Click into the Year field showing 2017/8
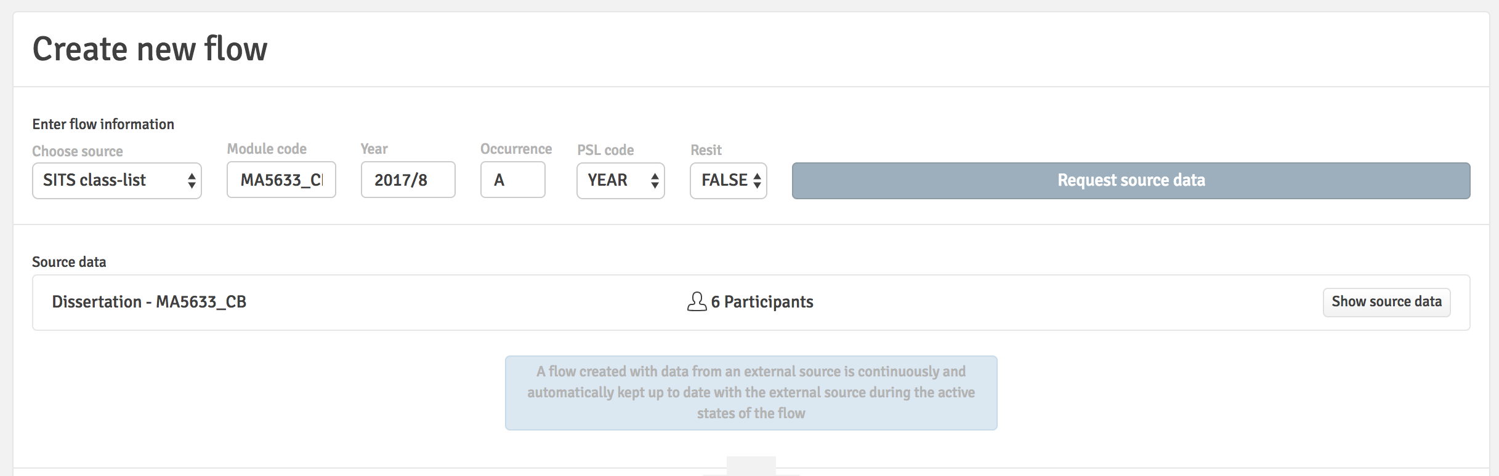 click(x=408, y=180)
